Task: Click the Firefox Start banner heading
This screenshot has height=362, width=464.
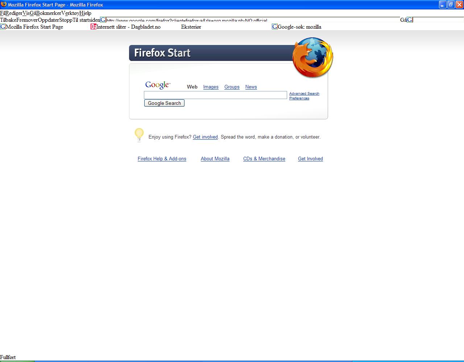Action: coord(162,53)
